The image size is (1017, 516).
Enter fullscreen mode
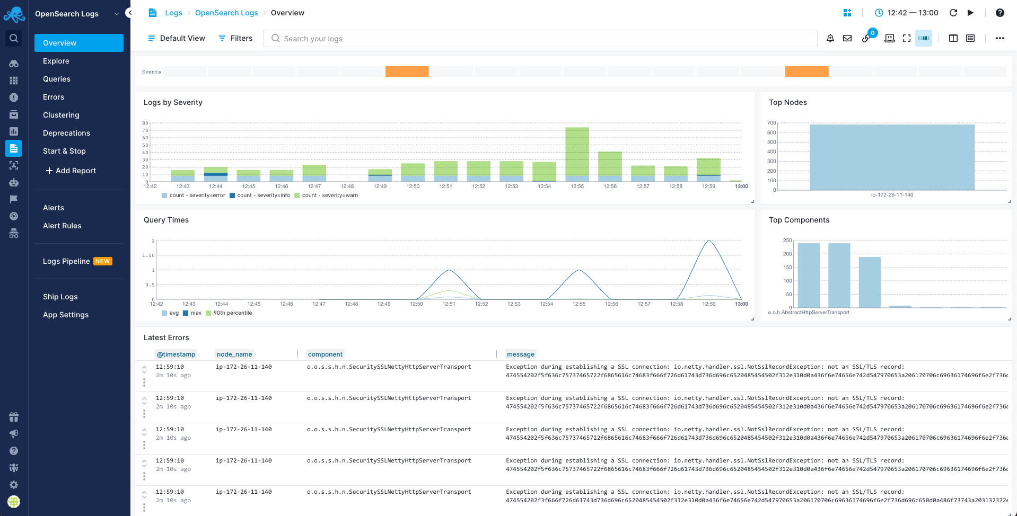(907, 38)
